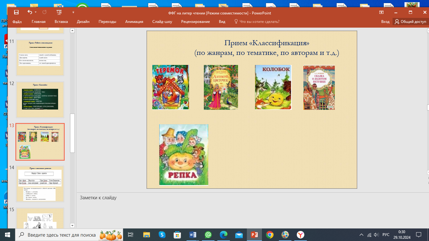Show hidden system tray icons
This screenshot has height=241, width=429.
pyautogui.click(x=362, y=235)
